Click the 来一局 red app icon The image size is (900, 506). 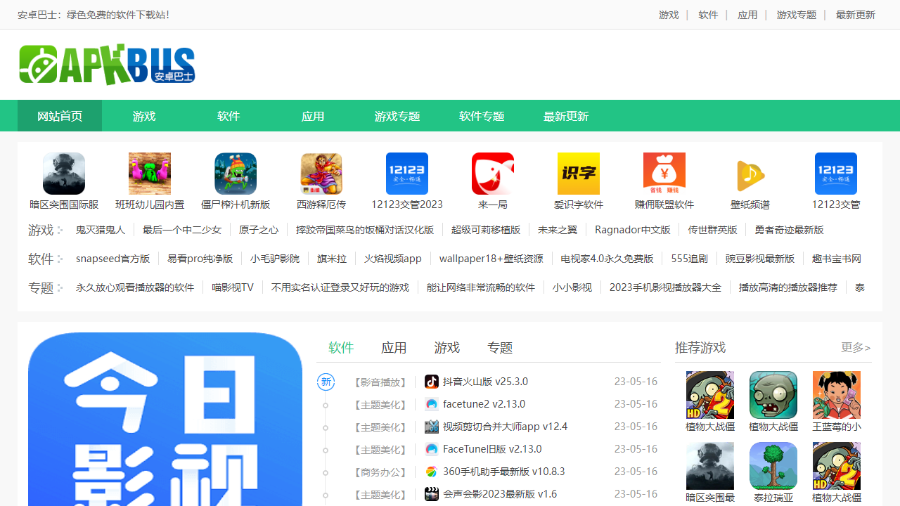tap(493, 174)
